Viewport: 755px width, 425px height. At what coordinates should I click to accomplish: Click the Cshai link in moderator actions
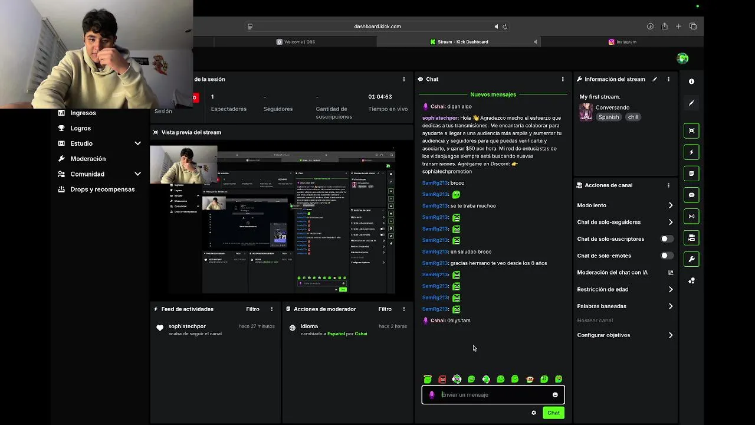[x=361, y=334]
